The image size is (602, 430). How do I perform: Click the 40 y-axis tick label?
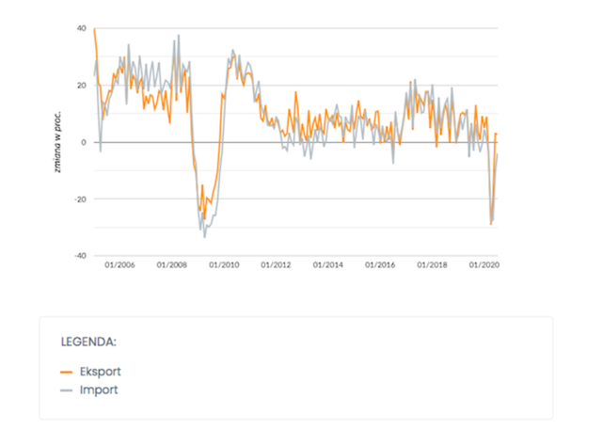coord(82,28)
